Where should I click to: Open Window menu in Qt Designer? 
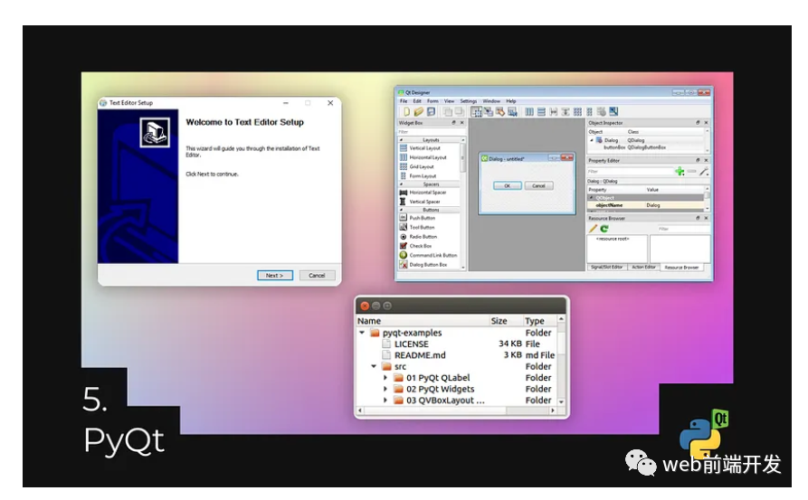click(x=491, y=101)
